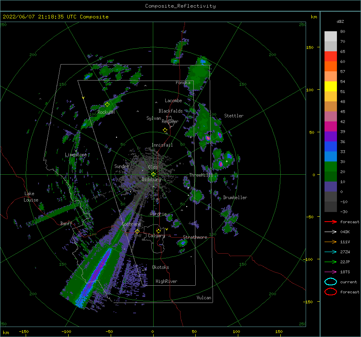361x337 pixels.
Task: Click the small storm cell south of Strathmore
Action: point(183,243)
